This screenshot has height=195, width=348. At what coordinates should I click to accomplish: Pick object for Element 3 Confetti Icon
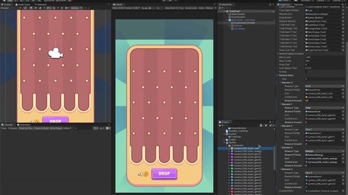coord(343,162)
